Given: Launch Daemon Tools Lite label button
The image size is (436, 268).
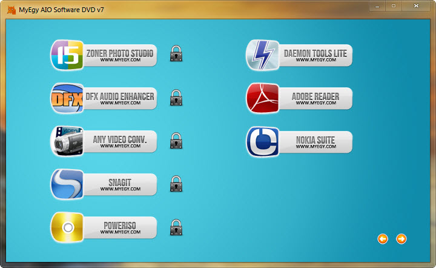Looking at the screenshot, I should point(315,55).
